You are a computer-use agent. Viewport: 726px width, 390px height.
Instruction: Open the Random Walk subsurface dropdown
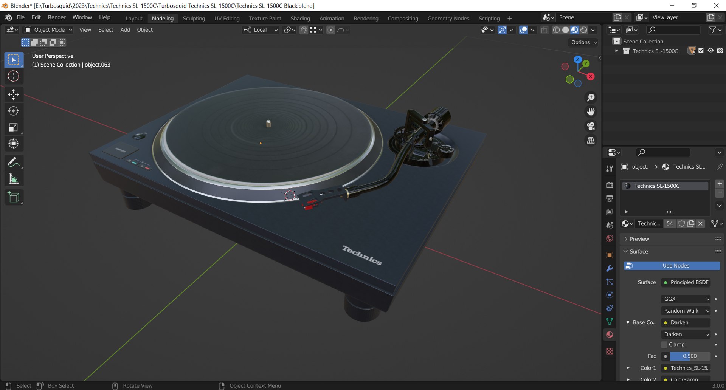click(x=686, y=311)
